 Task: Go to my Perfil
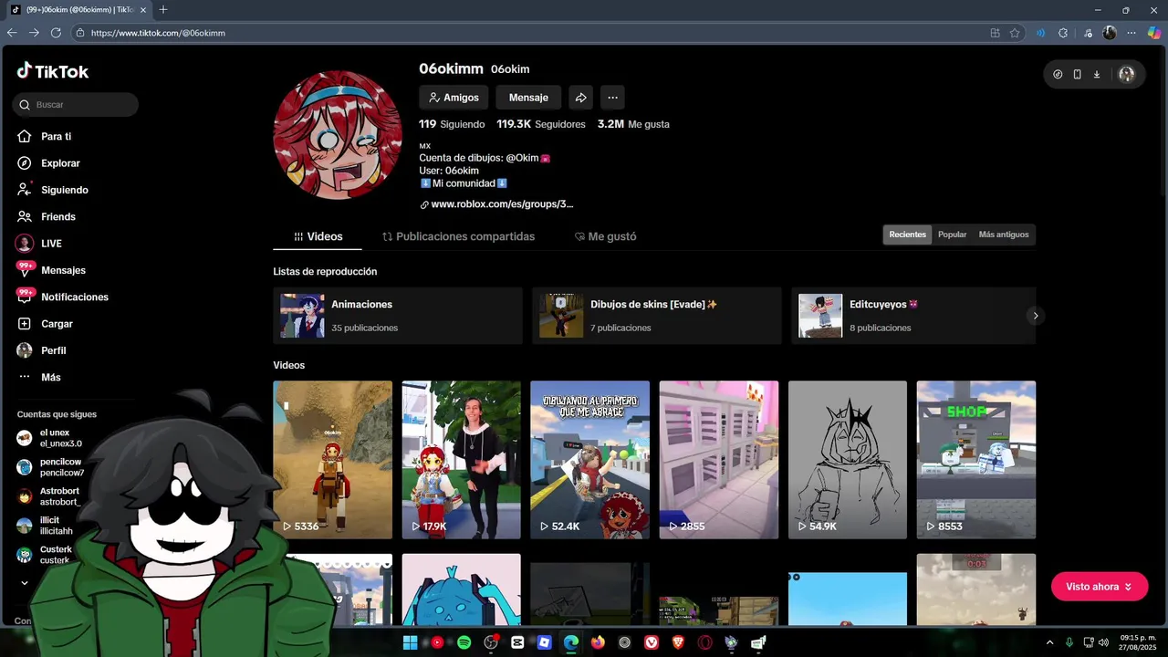(42, 350)
